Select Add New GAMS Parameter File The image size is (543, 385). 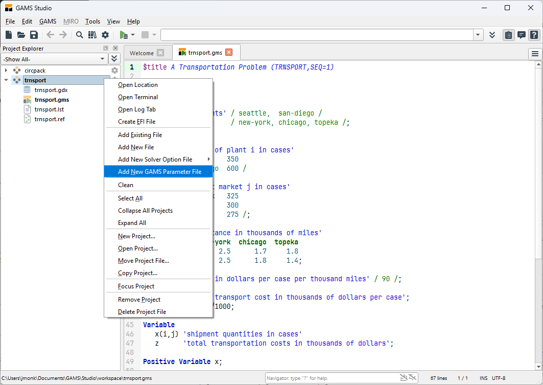(x=159, y=172)
